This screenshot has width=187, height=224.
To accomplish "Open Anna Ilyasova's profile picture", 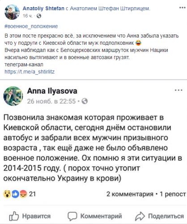I will pos(13,96).
